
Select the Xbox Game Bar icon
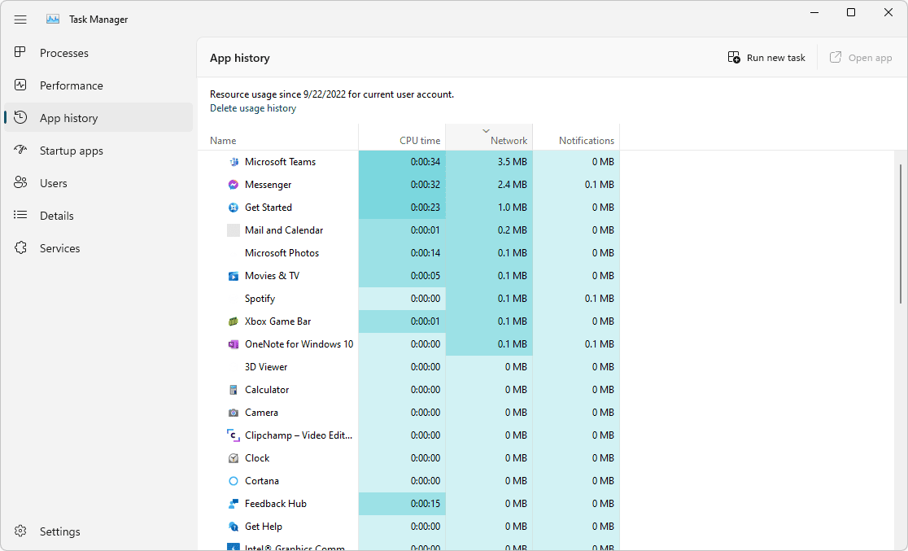(x=234, y=321)
